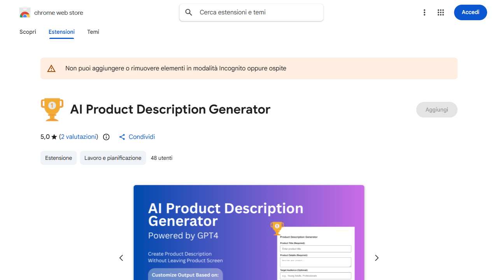Image resolution: width=498 pixels, height=280 pixels.
Task: Open the Scopri section
Action: [28, 32]
